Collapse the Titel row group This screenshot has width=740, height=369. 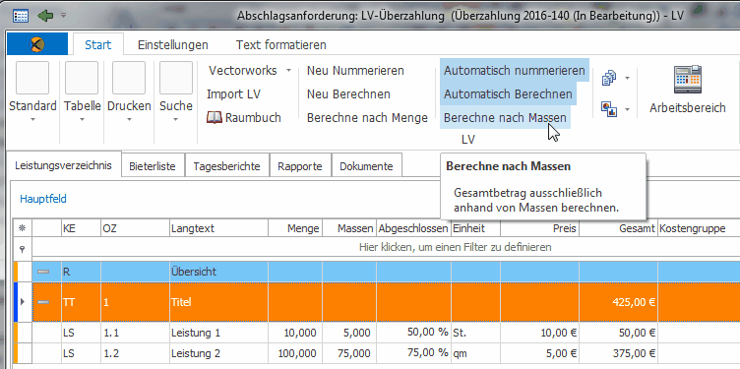tap(43, 302)
